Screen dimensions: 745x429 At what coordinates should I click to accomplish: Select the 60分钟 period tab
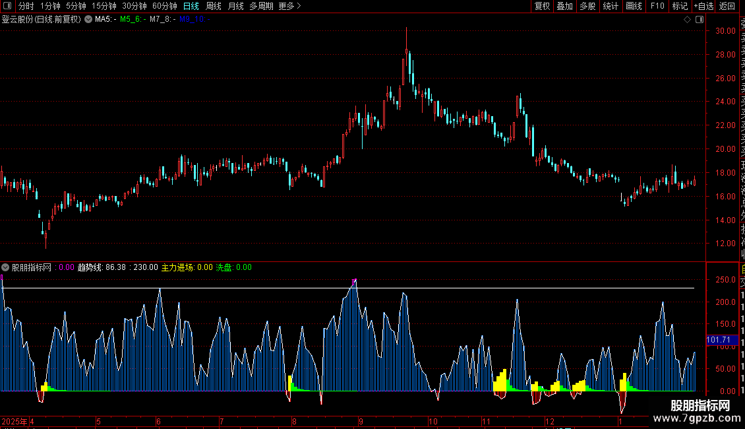[165, 6]
